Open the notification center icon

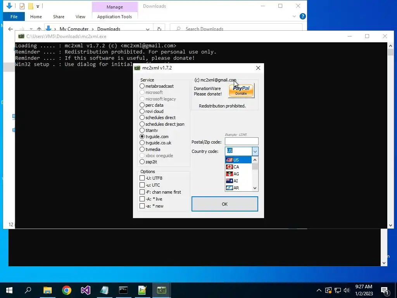[385, 291]
